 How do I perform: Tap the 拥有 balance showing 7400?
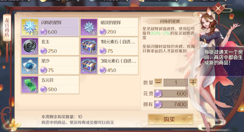pyautogui.click(x=171, y=104)
